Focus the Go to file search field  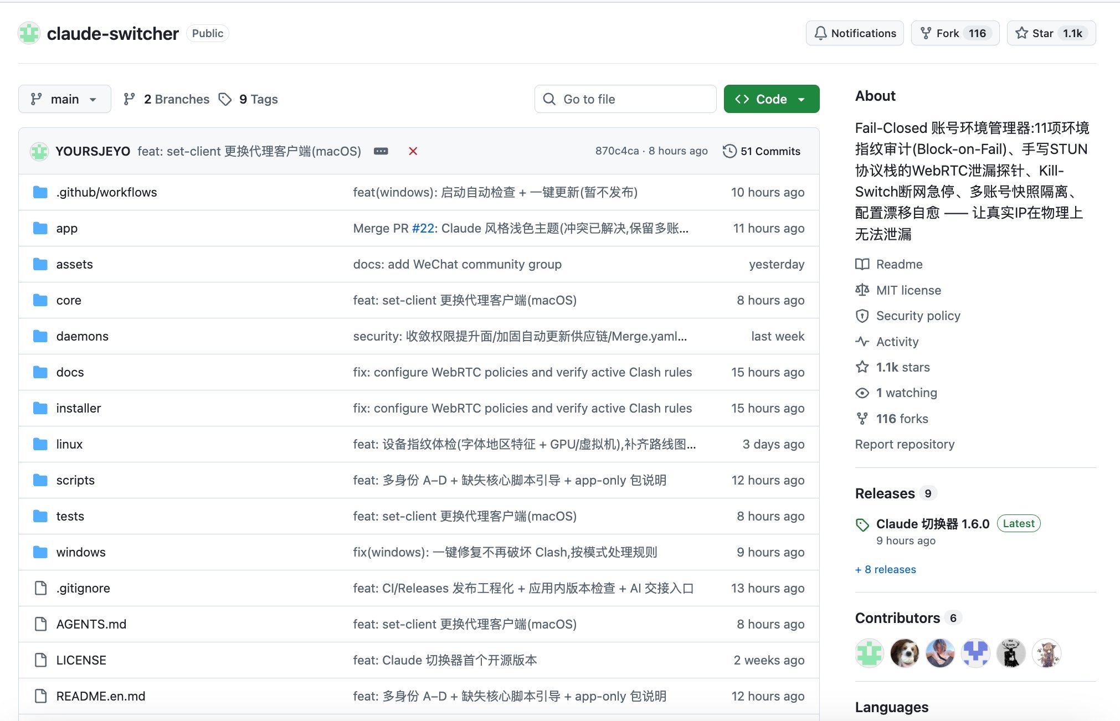625,99
